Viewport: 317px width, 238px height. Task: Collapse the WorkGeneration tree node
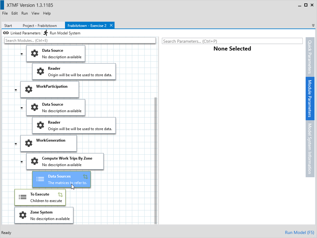16,144
